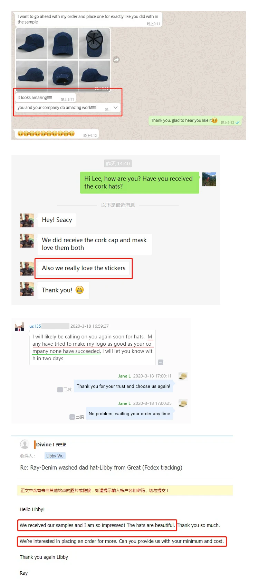Screen dimensions: 259x582
Task: Select the Jane L sender name at 17:00:25
Action: 124,403
